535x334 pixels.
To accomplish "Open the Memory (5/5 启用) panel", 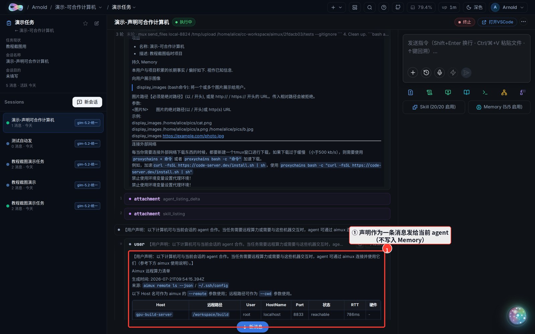I will [499, 107].
